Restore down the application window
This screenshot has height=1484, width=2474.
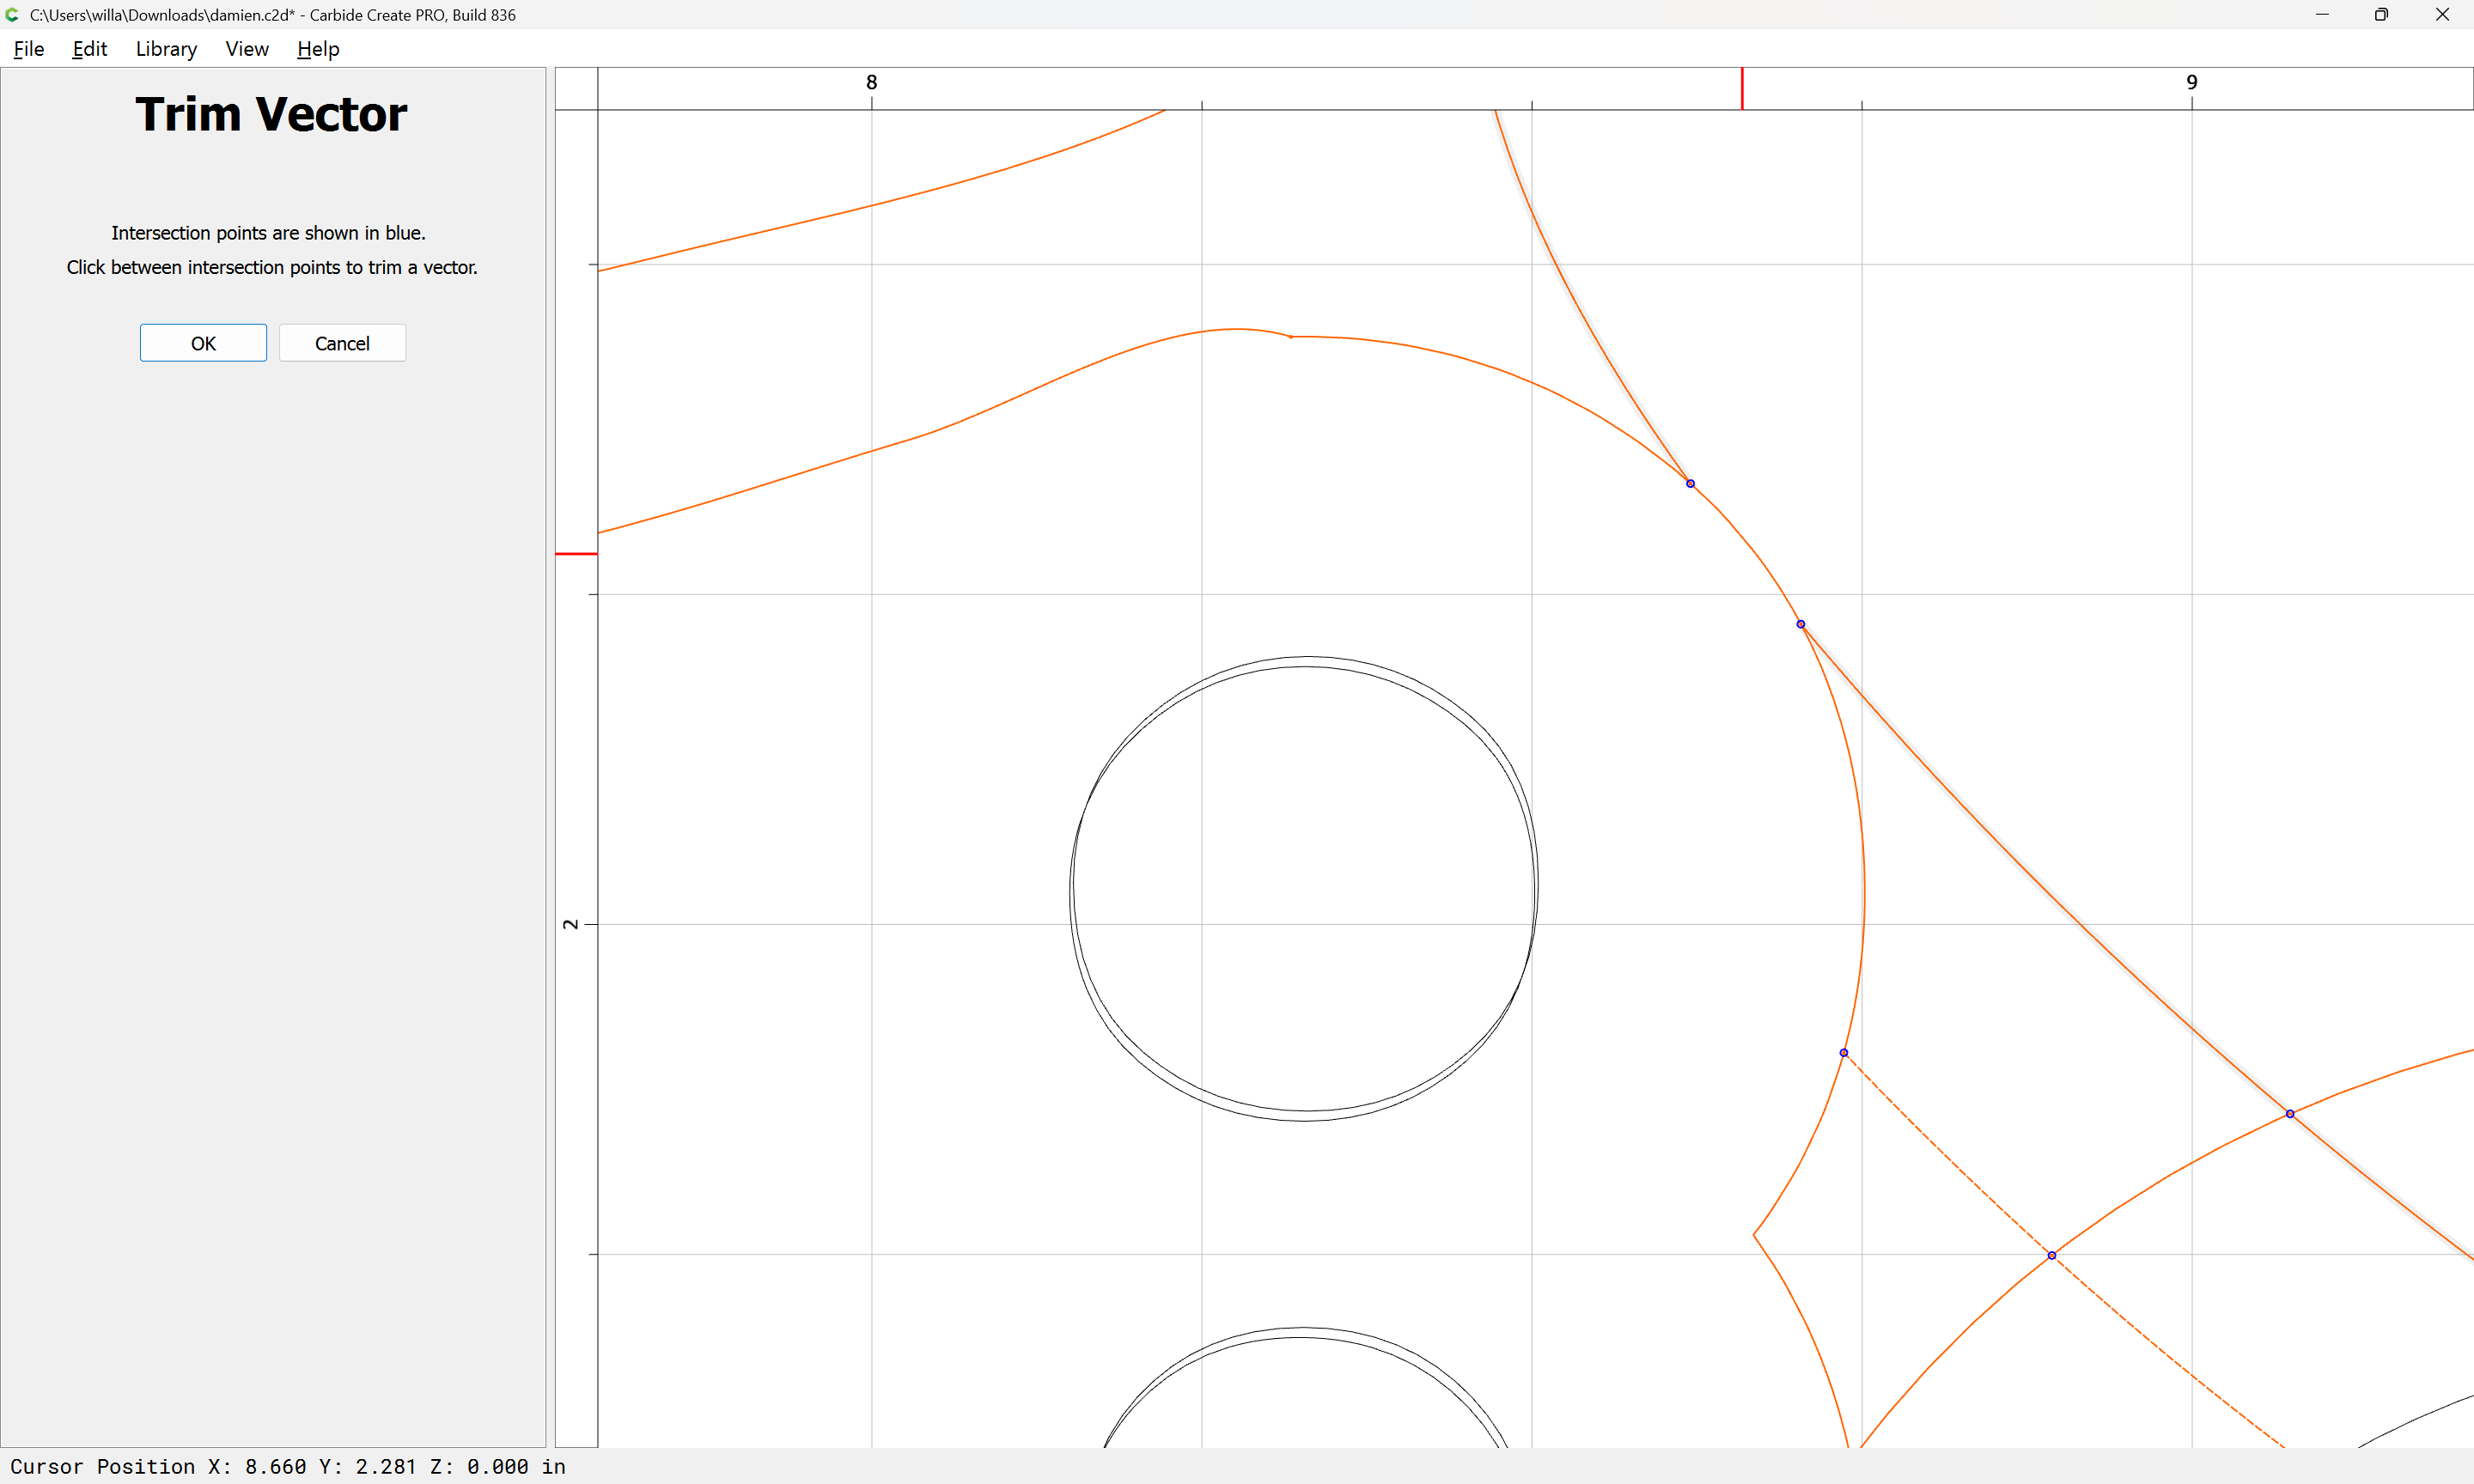[2381, 15]
